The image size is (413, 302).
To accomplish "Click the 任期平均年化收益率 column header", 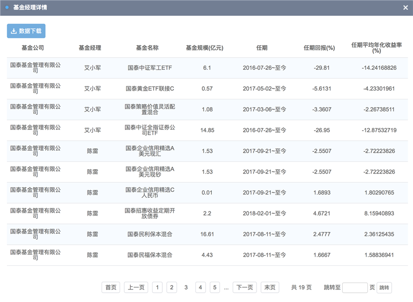I will (x=376, y=48).
